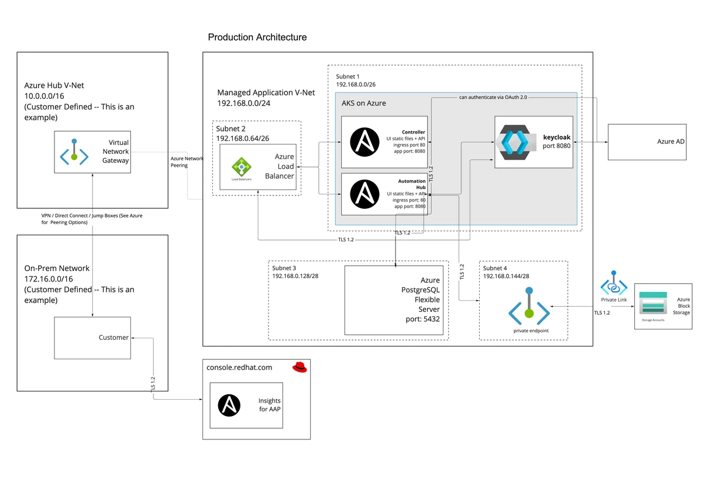The image size is (702, 488).
Task: Click the Azure Hub V-Net heading
Action: 54,85
